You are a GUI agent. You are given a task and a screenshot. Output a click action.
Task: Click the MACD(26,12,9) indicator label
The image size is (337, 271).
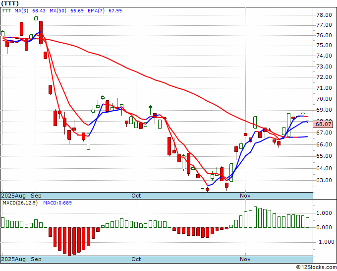point(20,203)
